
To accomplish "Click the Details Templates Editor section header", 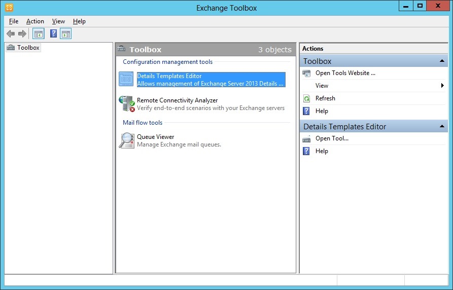I will (374, 126).
